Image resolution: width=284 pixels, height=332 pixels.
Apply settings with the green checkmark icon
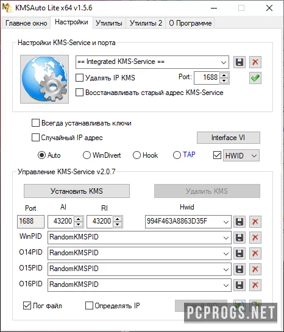coord(255,78)
